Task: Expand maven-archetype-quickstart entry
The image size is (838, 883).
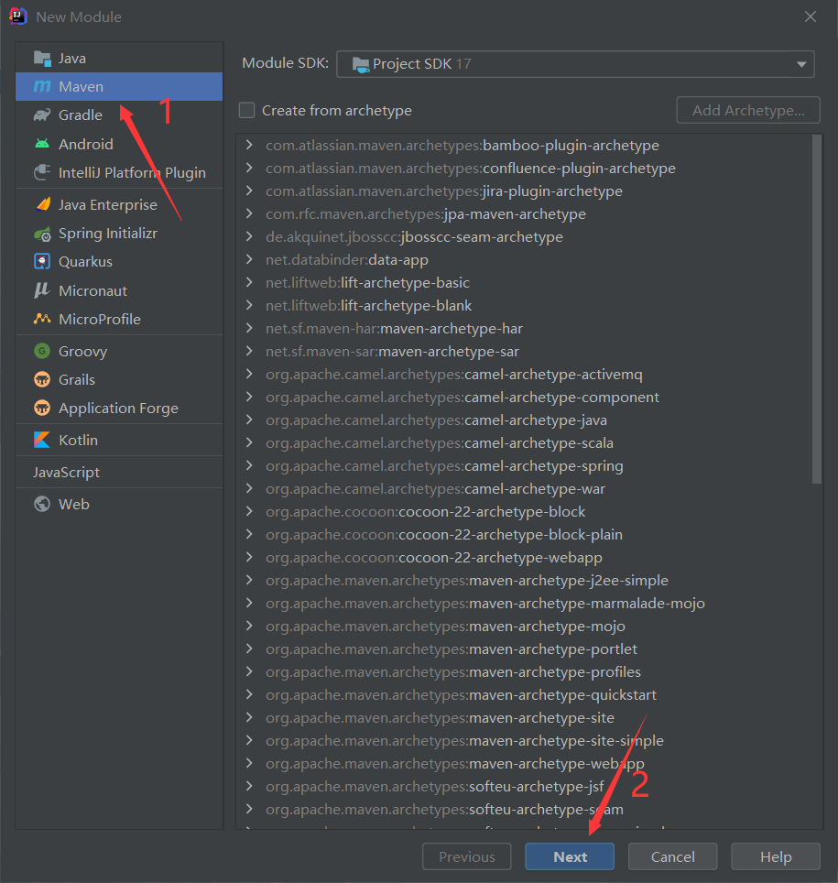Action: 249,694
